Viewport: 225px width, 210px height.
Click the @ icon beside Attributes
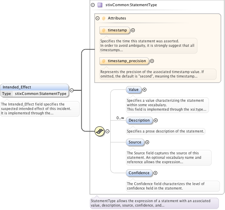104,18
